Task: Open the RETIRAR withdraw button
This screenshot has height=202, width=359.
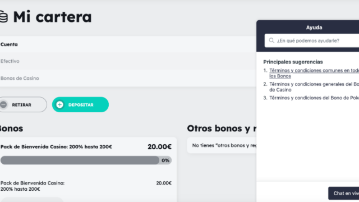Action: (x=23, y=105)
